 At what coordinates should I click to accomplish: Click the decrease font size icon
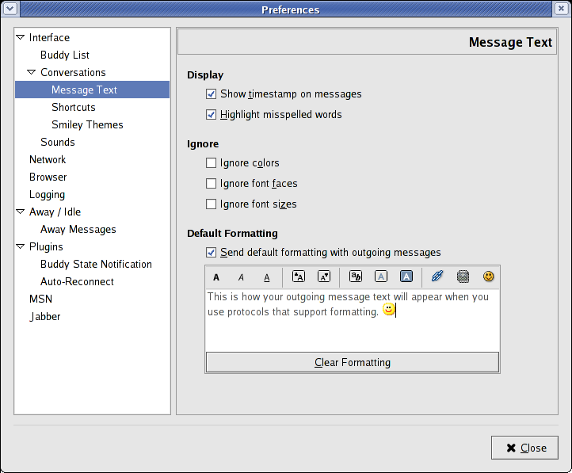pos(323,277)
